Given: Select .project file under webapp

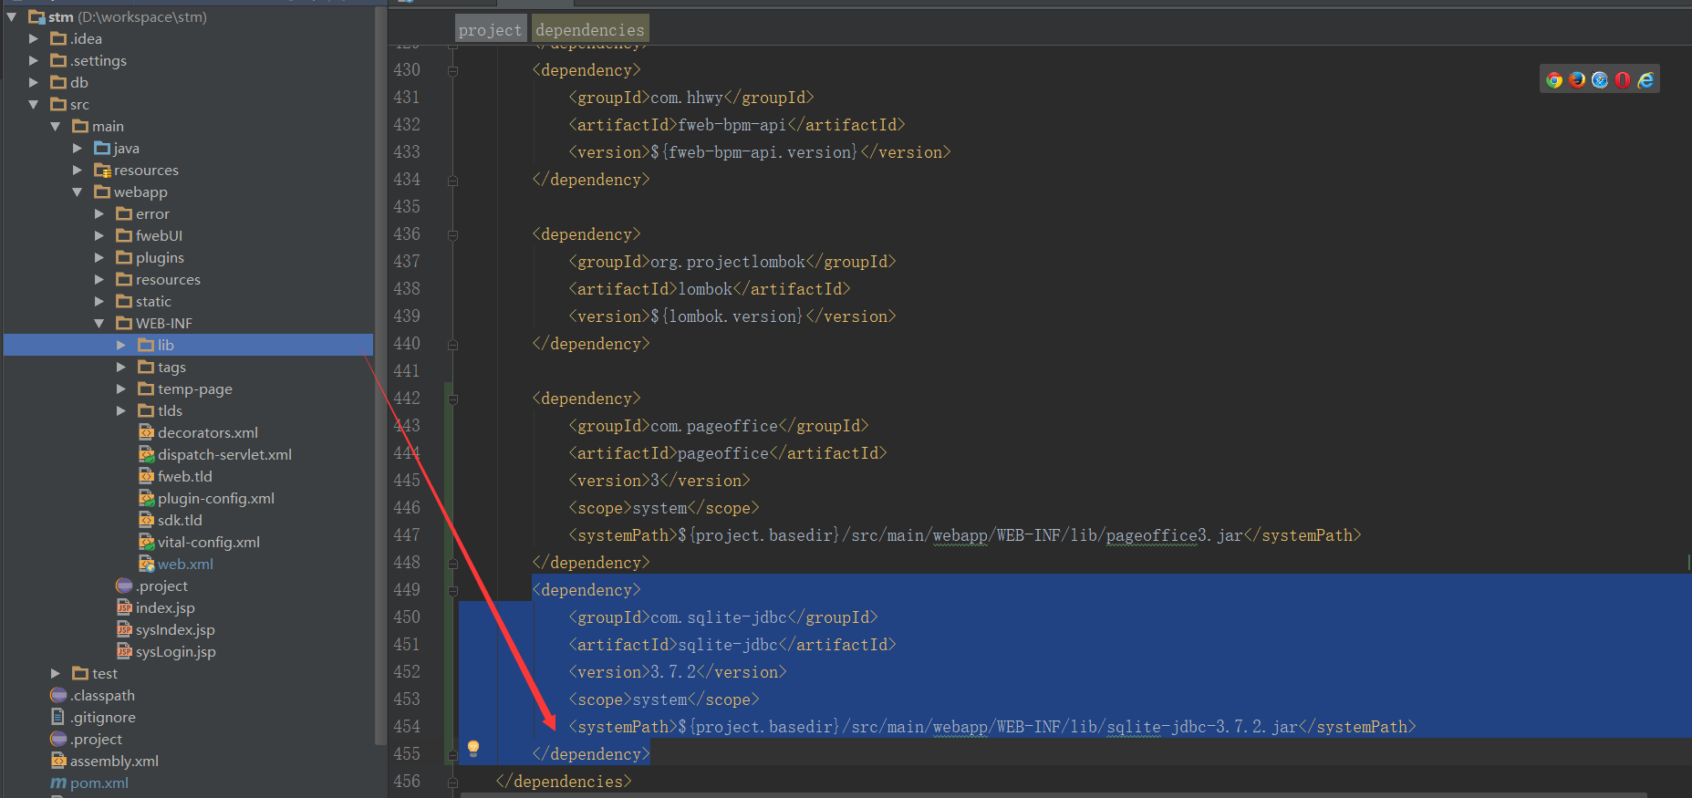Looking at the screenshot, I should tap(161, 586).
